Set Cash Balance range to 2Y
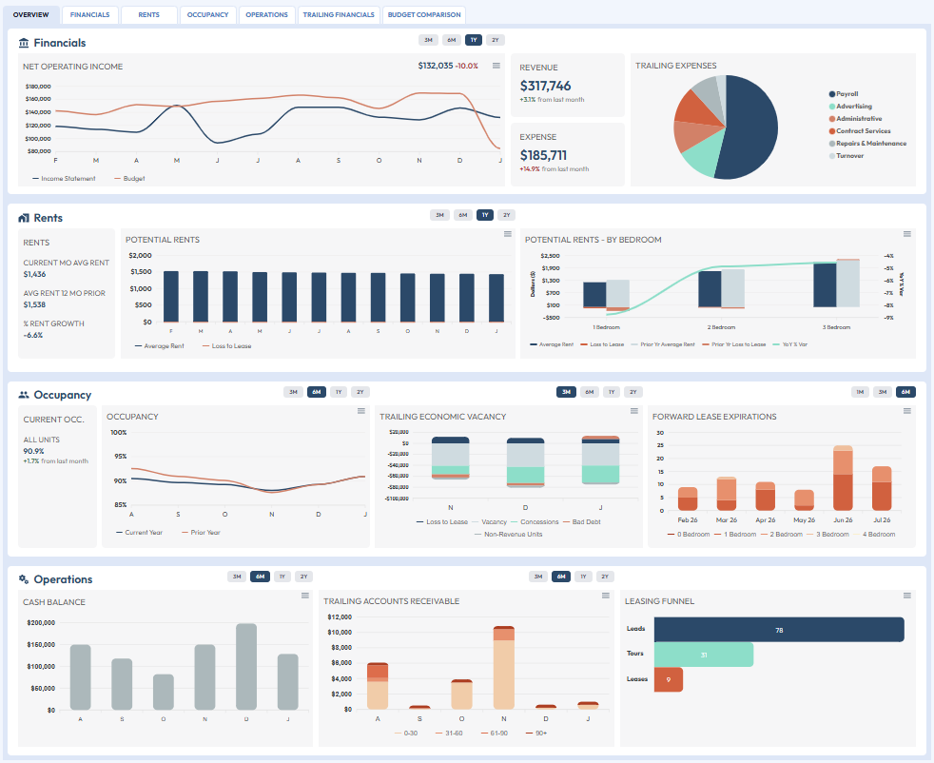Screen dimensions: 934x763 303,577
